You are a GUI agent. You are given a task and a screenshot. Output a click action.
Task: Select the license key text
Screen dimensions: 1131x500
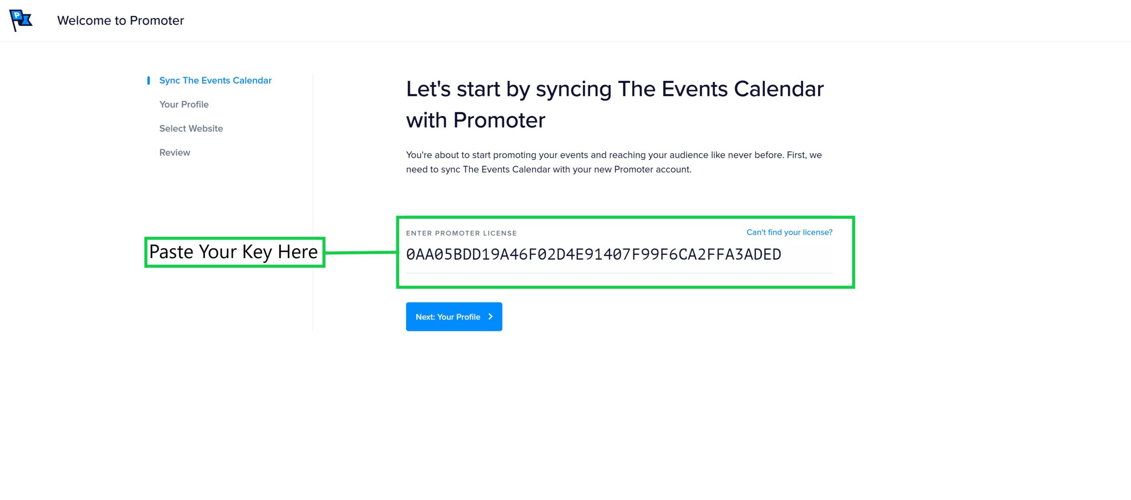[593, 254]
